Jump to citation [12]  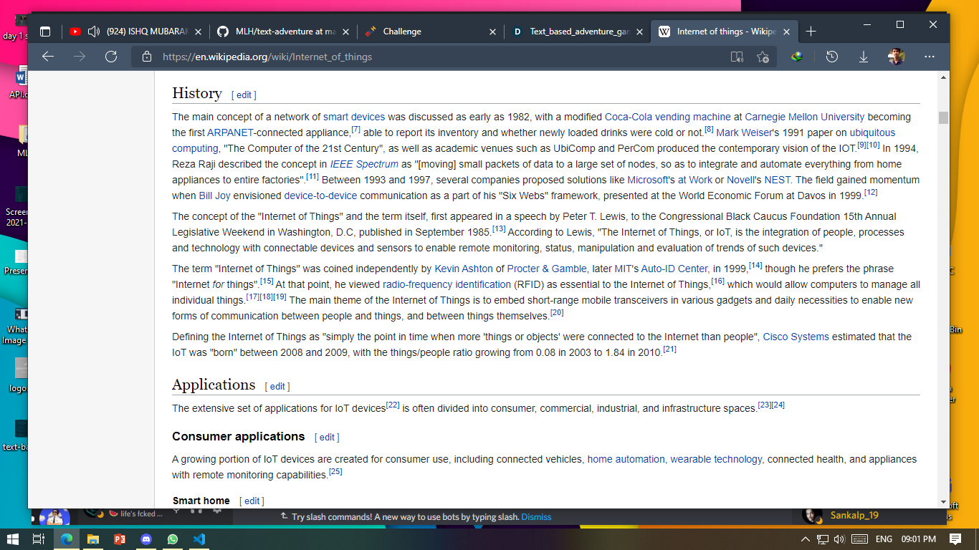pyautogui.click(x=871, y=193)
